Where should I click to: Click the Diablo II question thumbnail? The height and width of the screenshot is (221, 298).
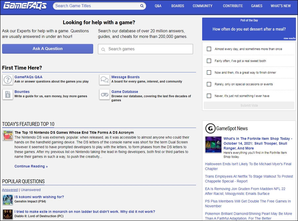click(8, 214)
